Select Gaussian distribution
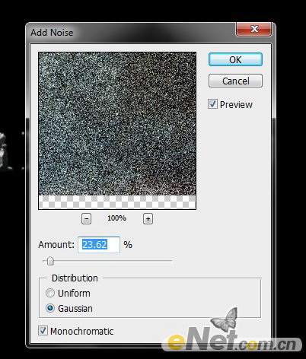The height and width of the screenshot is (359, 306). [50, 308]
